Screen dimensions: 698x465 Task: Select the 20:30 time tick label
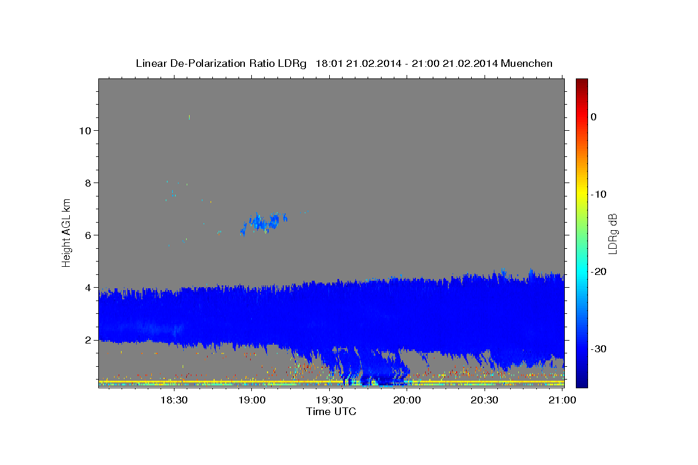[484, 400]
